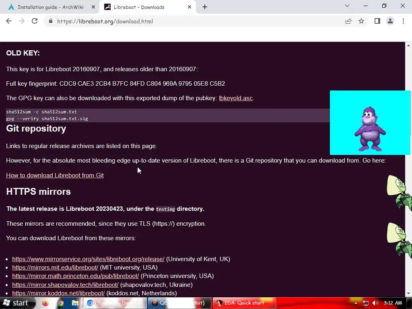Open the shapovalov.tech mirror link
Viewport: 412px width, 309px height.
pos(66,285)
